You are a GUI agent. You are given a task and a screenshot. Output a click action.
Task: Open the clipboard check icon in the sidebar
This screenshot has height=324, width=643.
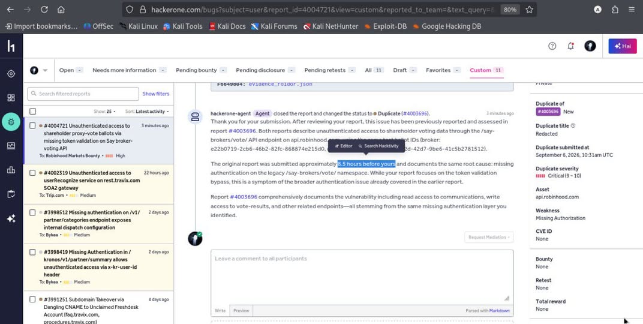(x=11, y=194)
